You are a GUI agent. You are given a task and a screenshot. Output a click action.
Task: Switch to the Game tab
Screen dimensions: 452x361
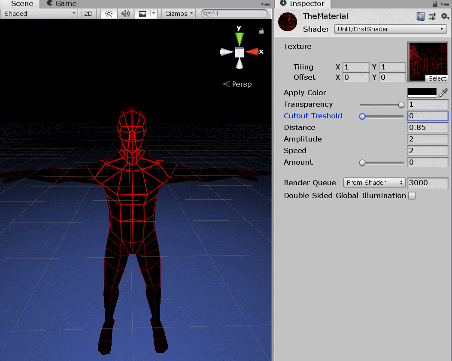point(62,4)
